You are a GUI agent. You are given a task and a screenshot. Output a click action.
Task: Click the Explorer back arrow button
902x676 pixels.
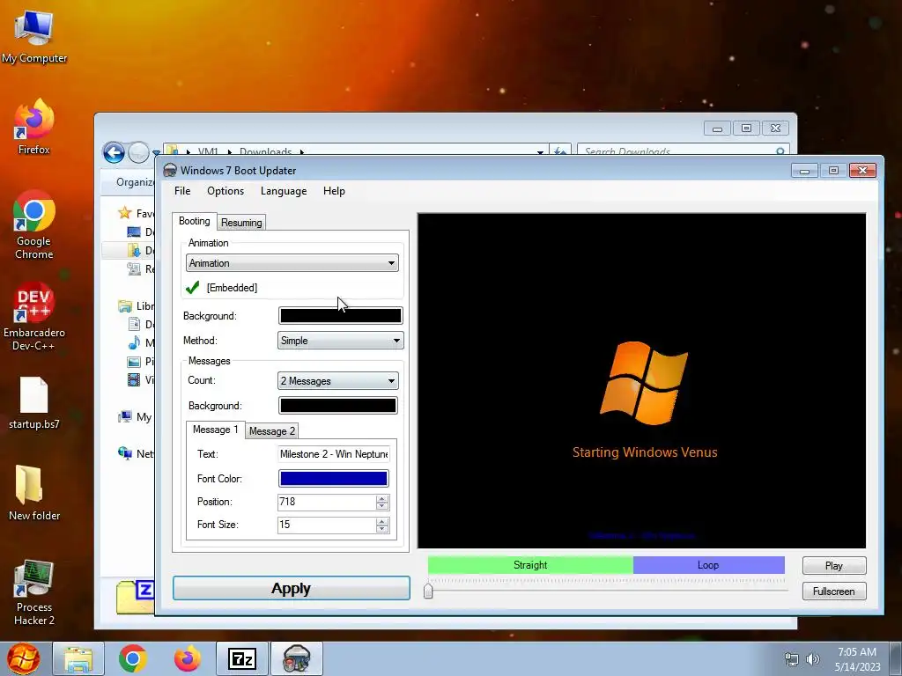114,152
